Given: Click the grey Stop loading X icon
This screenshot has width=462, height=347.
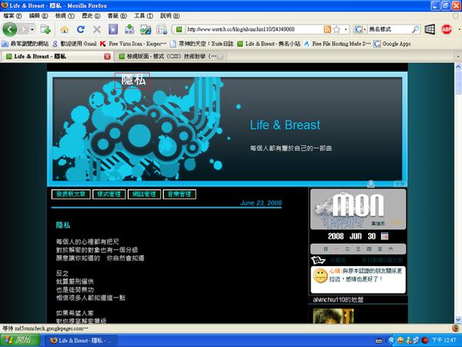Looking at the screenshot, I should pyautogui.click(x=97, y=29).
